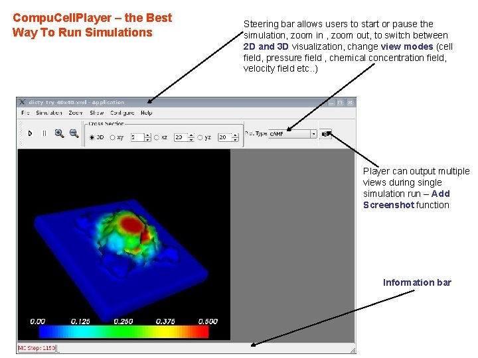Click the toolbar drag handle left of play
Screen dimensions: 478x358
point(21,133)
